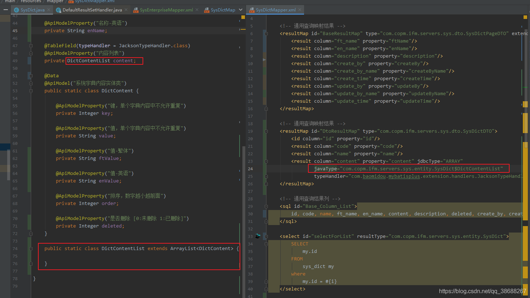
Task: Click the MyBatis bird icon beside line 33
Action: click(257, 236)
